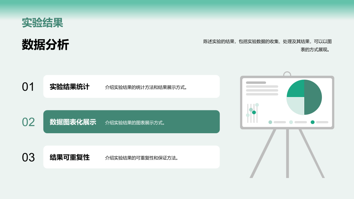This screenshot has height=199, width=354.
Task: Select the heading 实验结果统计
Action: [x=70, y=87]
